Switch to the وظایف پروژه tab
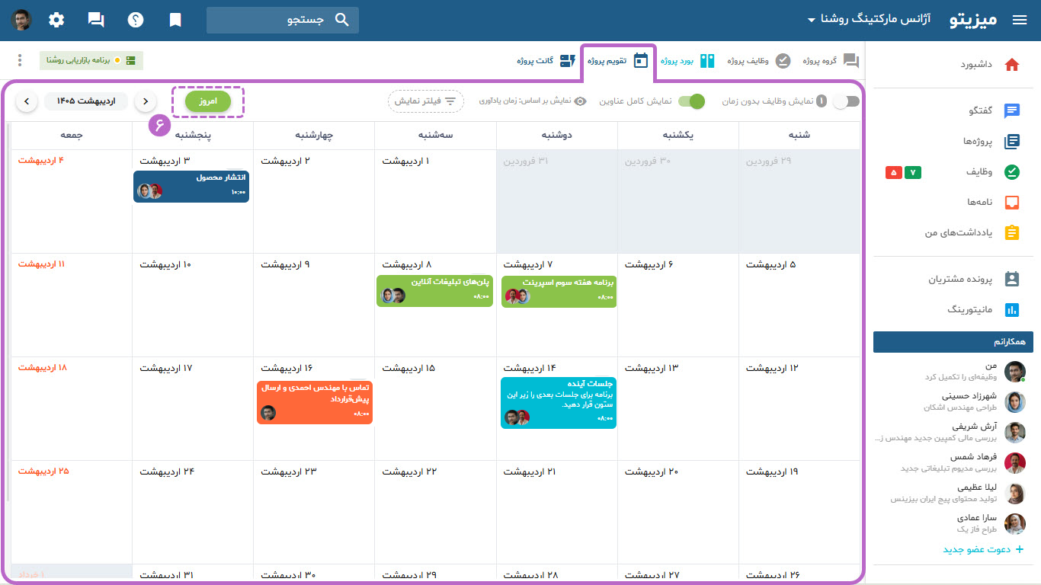 tap(758, 61)
